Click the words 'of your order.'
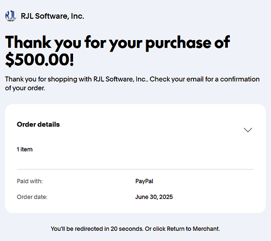The image size is (271, 241). 25,88
